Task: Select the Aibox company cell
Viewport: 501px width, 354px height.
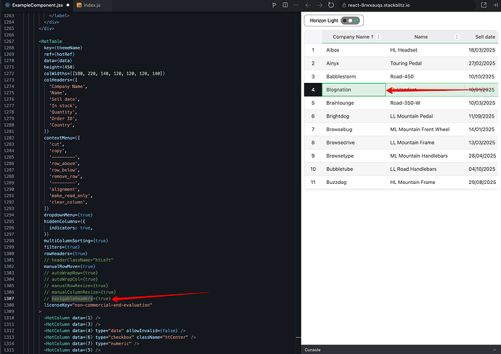Action: coord(354,50)
